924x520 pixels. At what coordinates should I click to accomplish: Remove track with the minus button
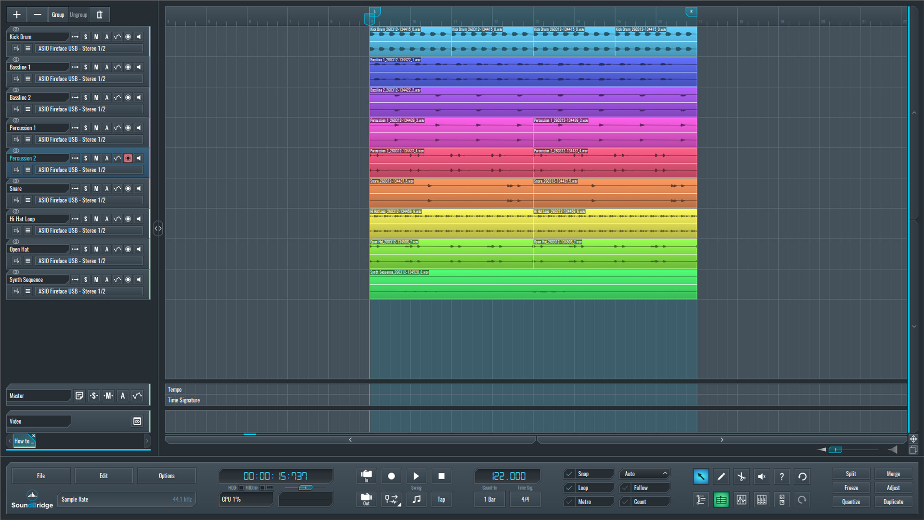point(38,14)
